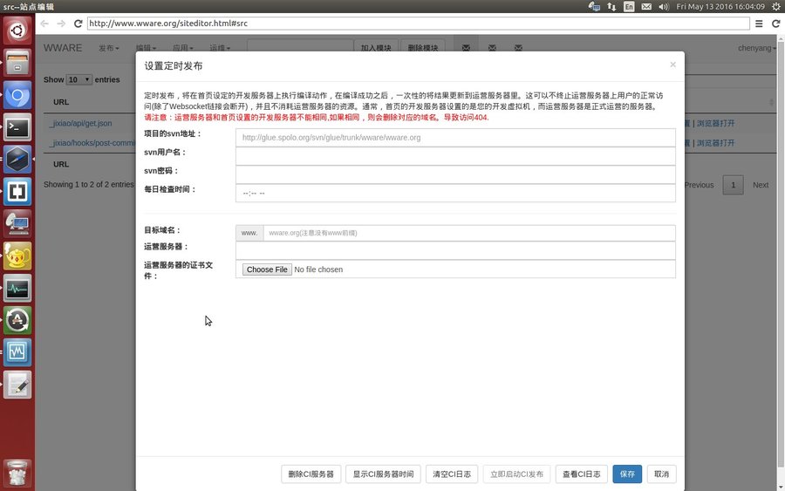
Task: Launch the Chromium browser dock icon
Action: coord(17,95)
